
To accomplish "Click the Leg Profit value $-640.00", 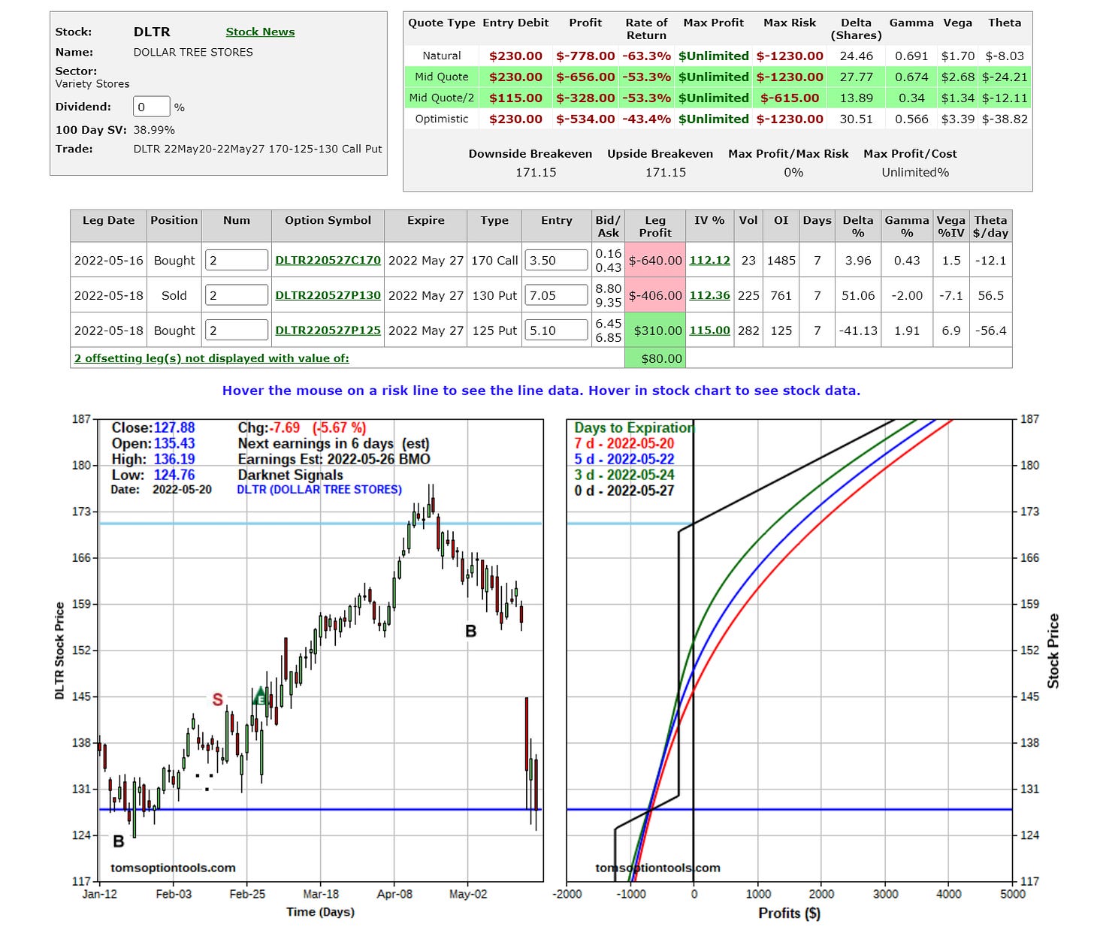I will coord(655,260).
